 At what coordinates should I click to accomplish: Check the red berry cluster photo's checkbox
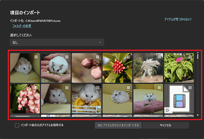click(128, 57)
